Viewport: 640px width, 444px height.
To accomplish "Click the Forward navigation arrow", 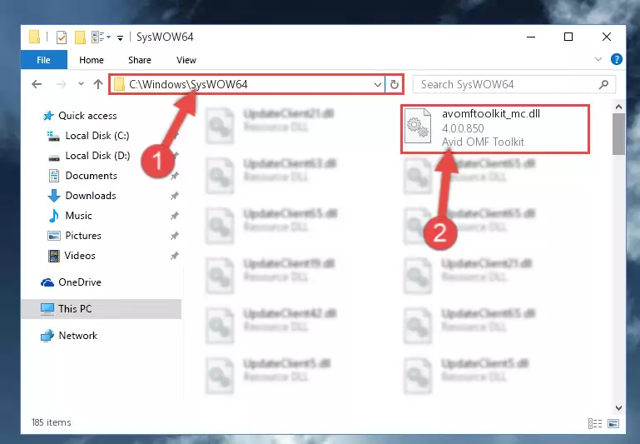I will click(62, 84).
